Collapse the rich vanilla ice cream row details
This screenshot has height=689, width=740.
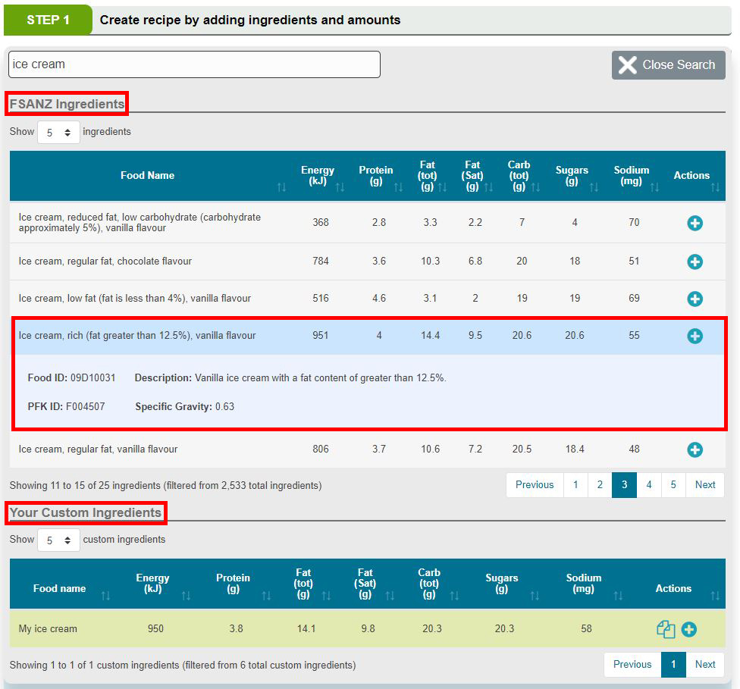pos(137,336)
